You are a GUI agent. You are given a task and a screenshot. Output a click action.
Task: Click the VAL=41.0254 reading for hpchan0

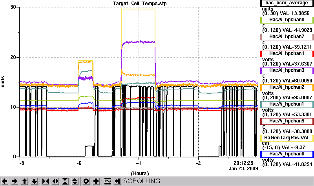click(x=297, y=164)
